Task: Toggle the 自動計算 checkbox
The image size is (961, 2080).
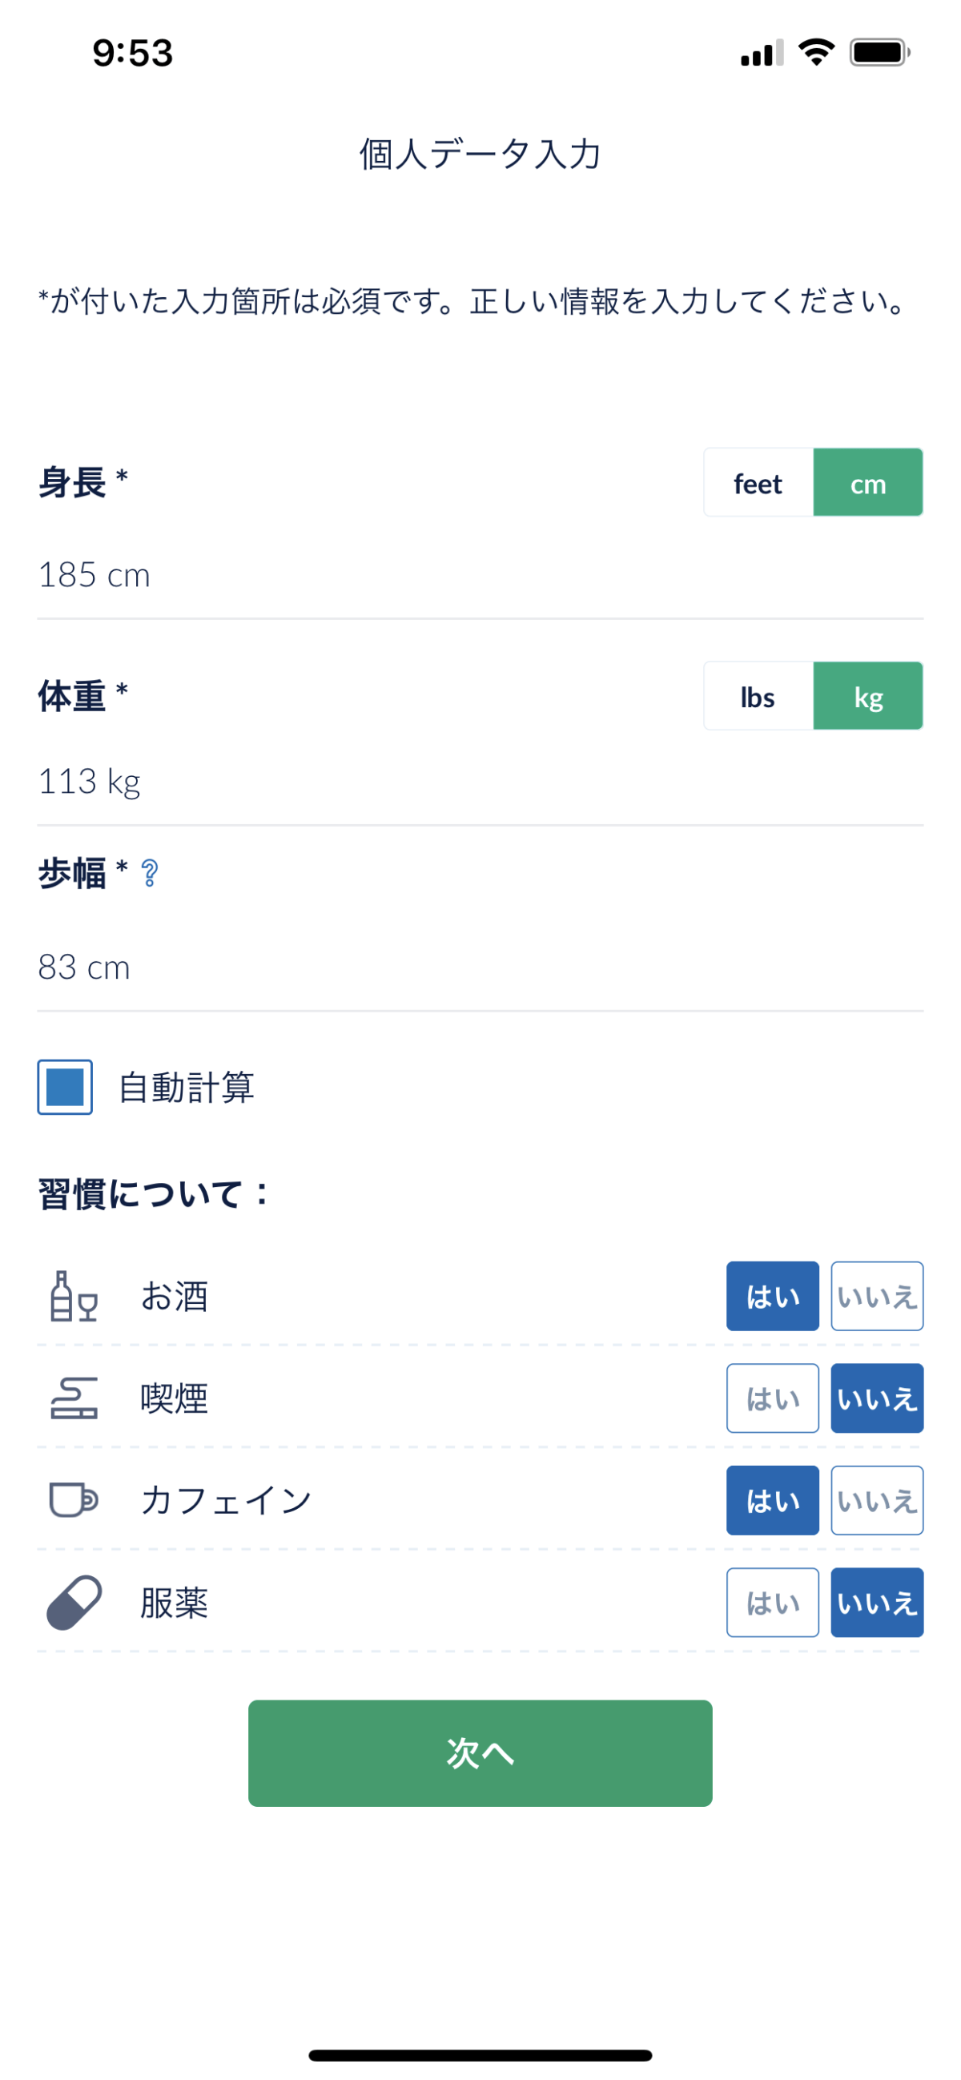Action: 66,1087
